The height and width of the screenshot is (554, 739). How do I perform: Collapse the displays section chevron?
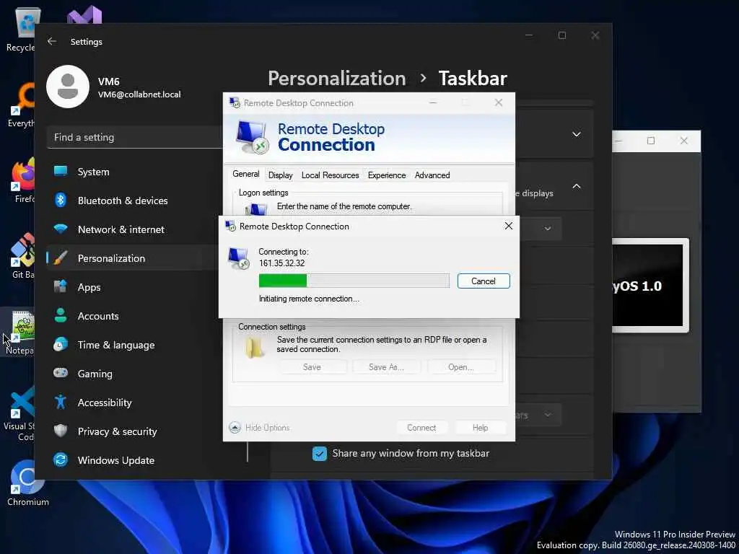point(577,186)
